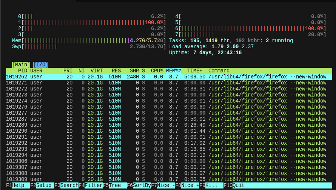Sort by USER column header

point(36,71)
